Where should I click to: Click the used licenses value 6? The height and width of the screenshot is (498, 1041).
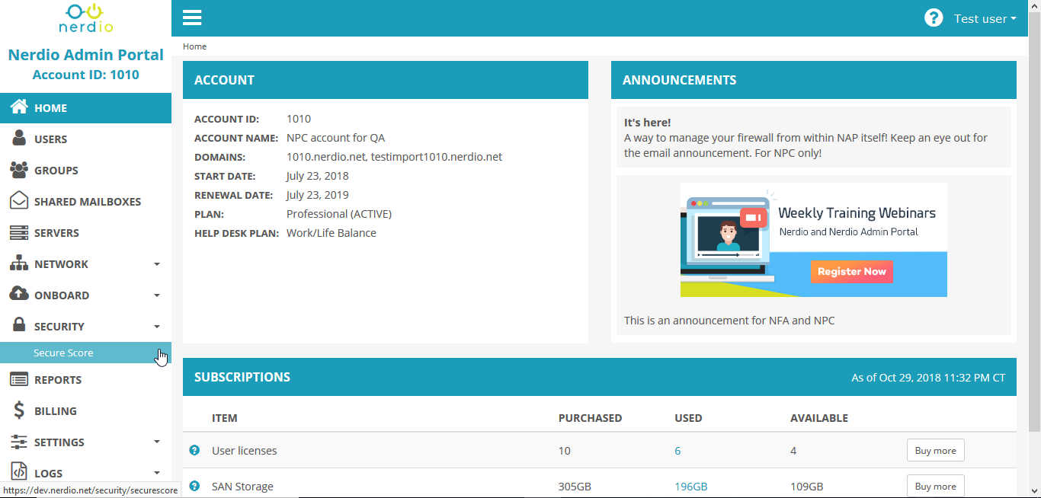click(677, 451)
